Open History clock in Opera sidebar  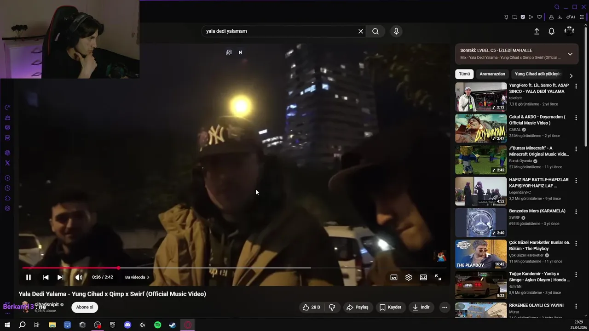(x=7, y=188)
